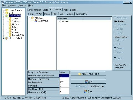The image size is (133, 100).
Task: Open the Help menu
Action: [x=30, y=6]
